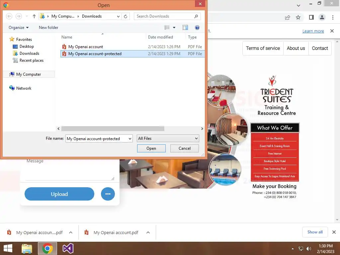Click the Back arrow in Open dialog
The height and width of the screenshot is (255, 340).
tap(9, 16)
